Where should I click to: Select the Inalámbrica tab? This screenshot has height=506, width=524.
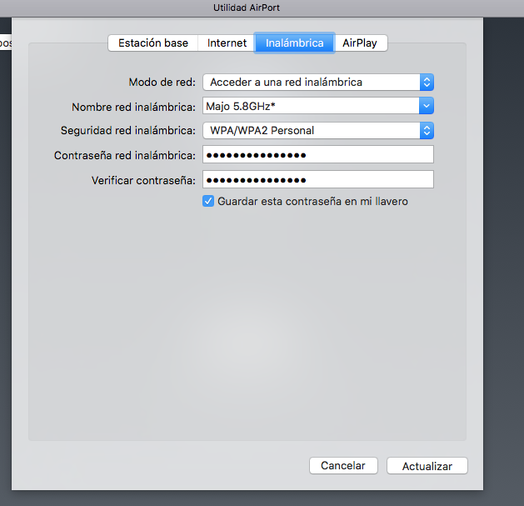[294, 43]
